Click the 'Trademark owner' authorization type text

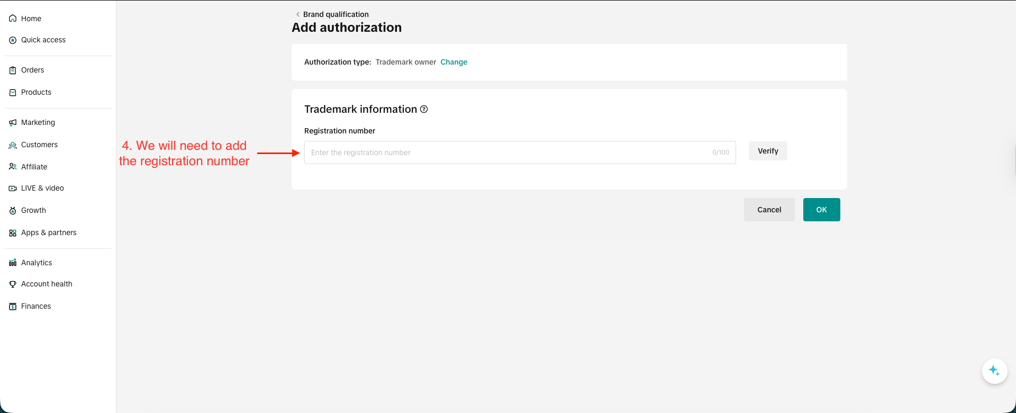pos(406,62)
